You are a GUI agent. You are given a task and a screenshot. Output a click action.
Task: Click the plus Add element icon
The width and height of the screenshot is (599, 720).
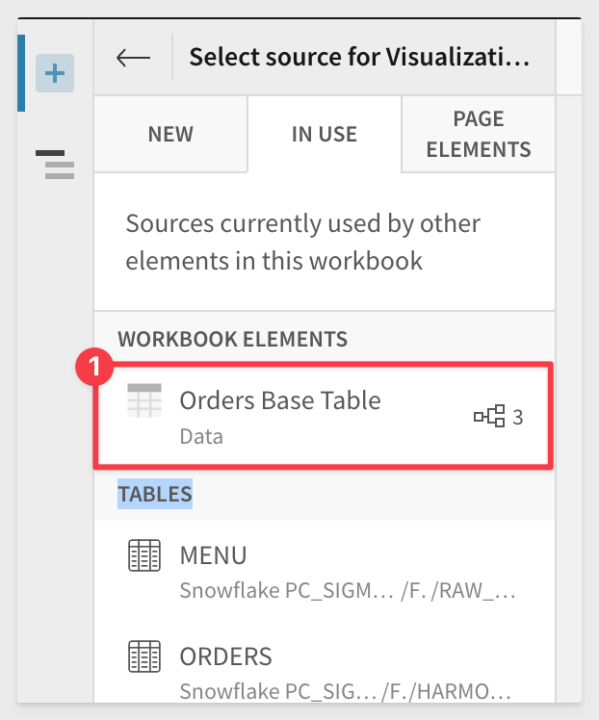coord(55,73)
